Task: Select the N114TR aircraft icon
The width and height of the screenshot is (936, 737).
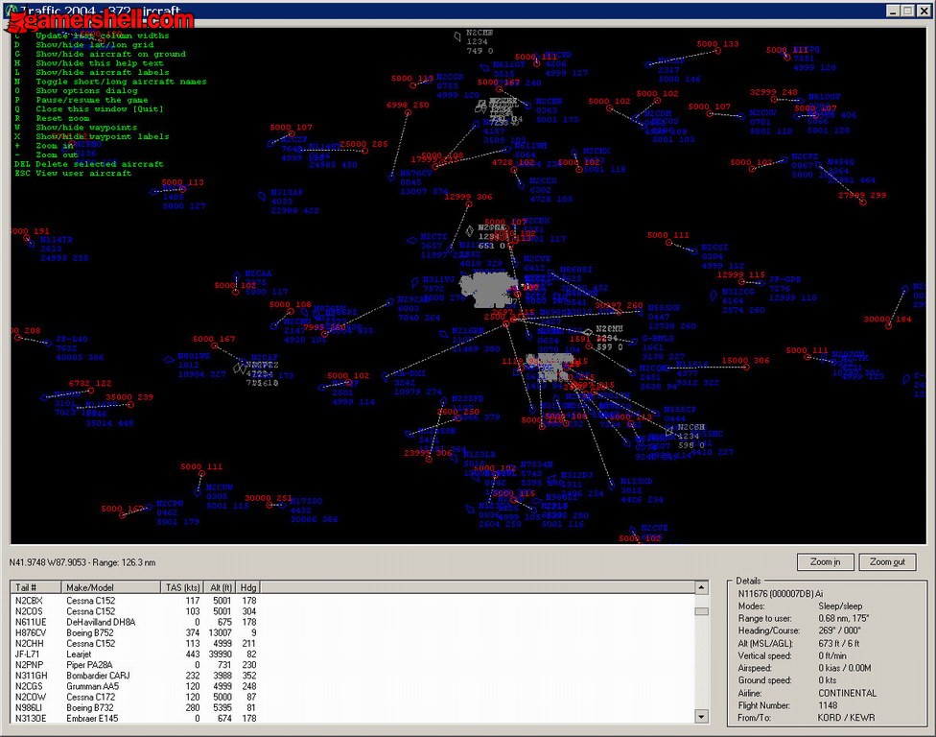Action: pyautogui.click(x=31, y=244)
